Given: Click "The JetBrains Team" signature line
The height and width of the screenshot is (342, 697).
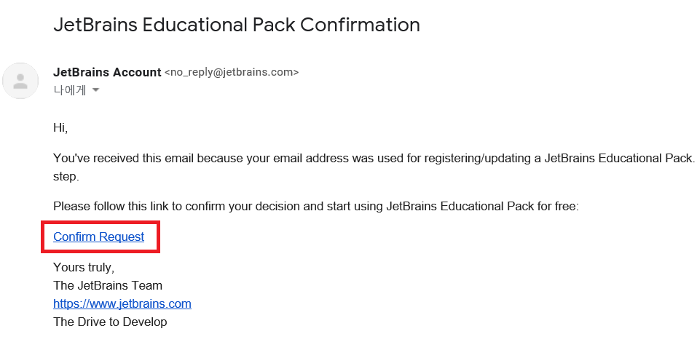Looking at the screenshot, I should [x=108, y=285].
